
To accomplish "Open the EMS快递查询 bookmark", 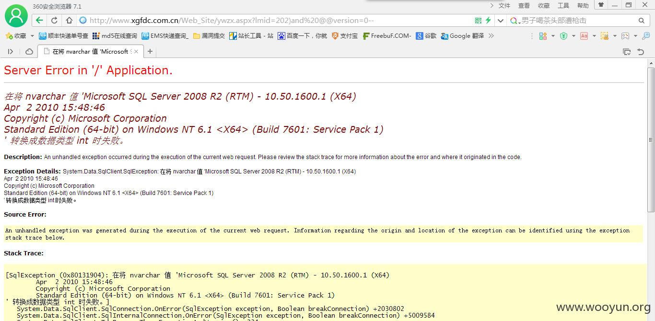I will click(165, 36).
